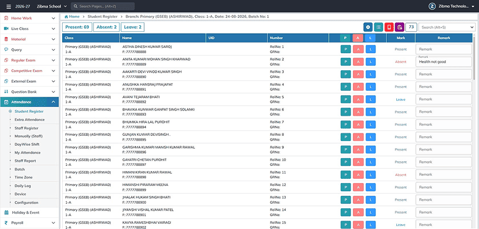This screenshot has height=229, width=479.
Task: Mark all students Absent via header A
Action: 358,38
